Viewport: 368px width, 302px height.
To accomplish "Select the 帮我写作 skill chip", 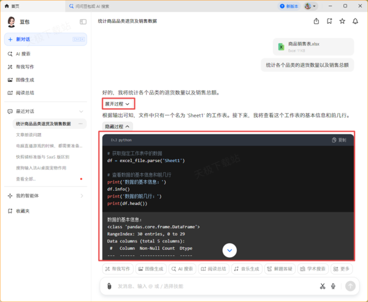I will tap(118, 269).
